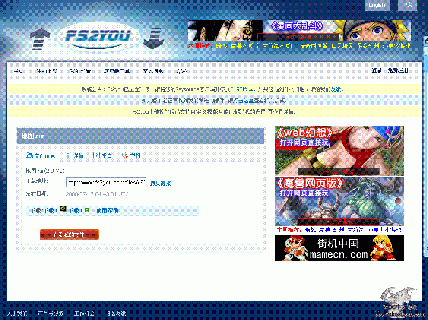Click the info icon next to 详情
Image resolution: width=428 pixels, height=320 pixels.
[68, 155]
